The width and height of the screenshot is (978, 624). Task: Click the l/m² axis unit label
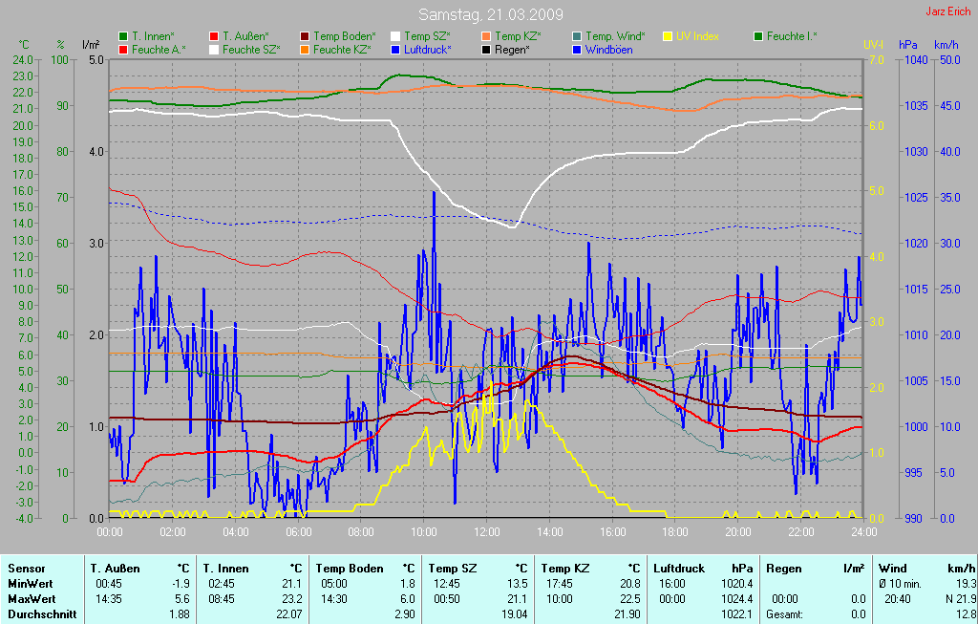pos(92,45)
